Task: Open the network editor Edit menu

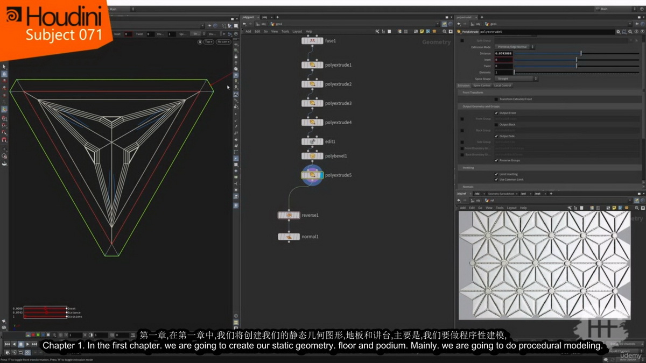Action: point(257,31)
